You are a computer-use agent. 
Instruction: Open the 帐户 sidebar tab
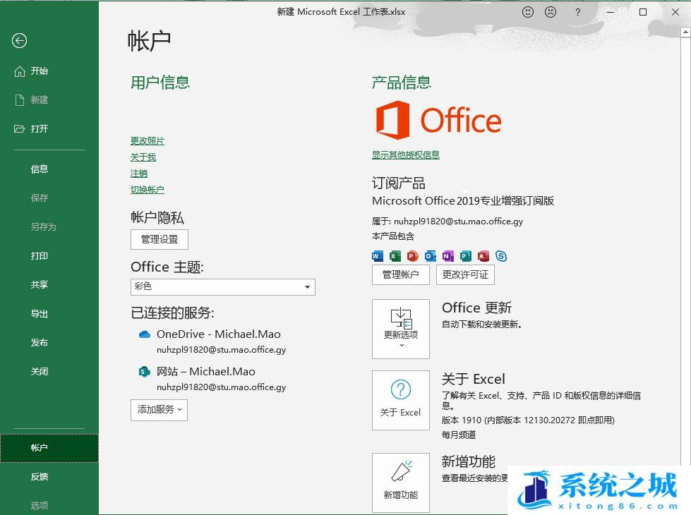tap(49, 448)
